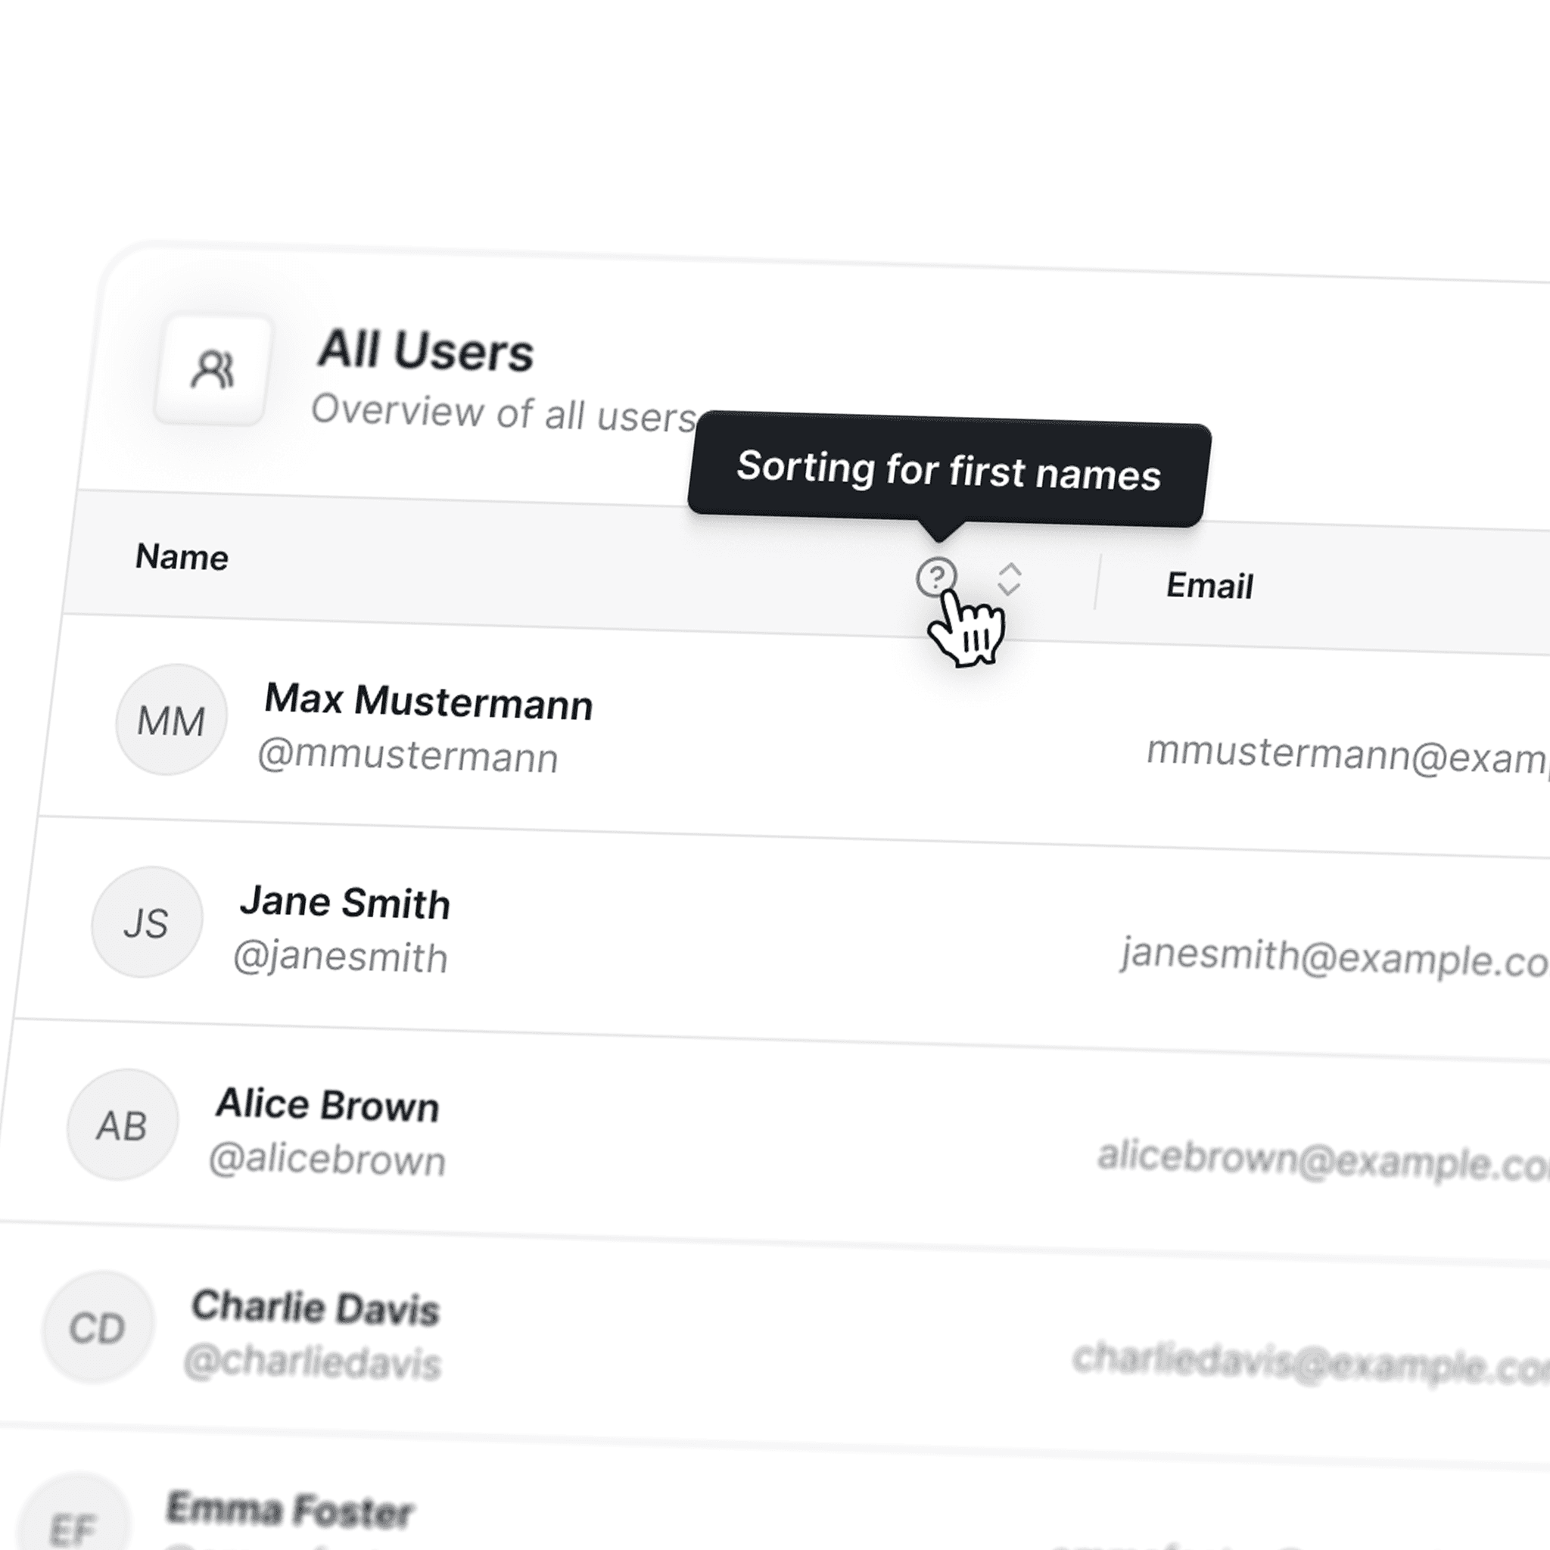Click the @mmustermann username handle
This screenshot has width=1550, height=1550.
coord(408,757)
